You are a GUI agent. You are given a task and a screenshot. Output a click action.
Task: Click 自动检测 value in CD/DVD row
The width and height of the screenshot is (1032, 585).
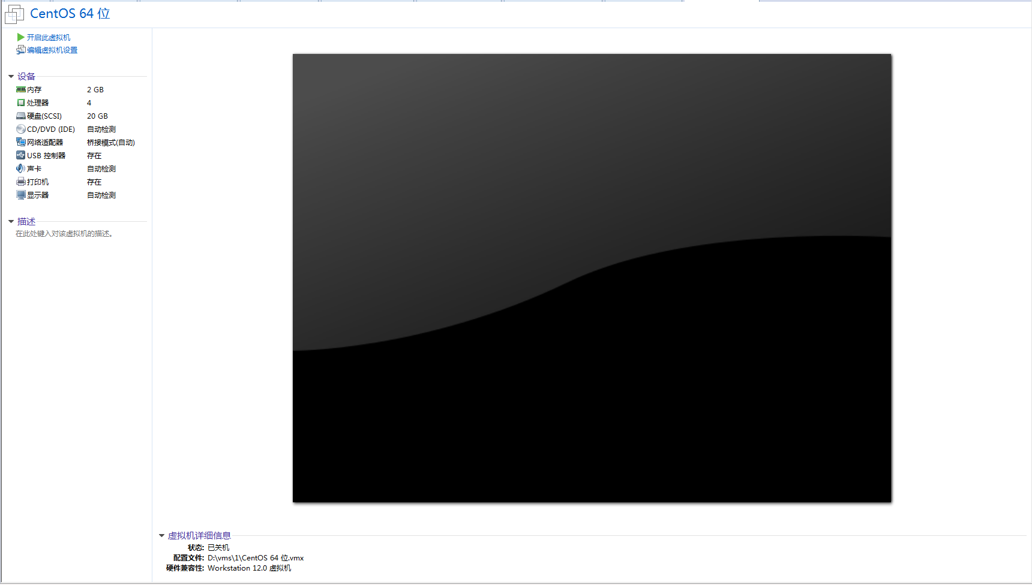point(101,129)
